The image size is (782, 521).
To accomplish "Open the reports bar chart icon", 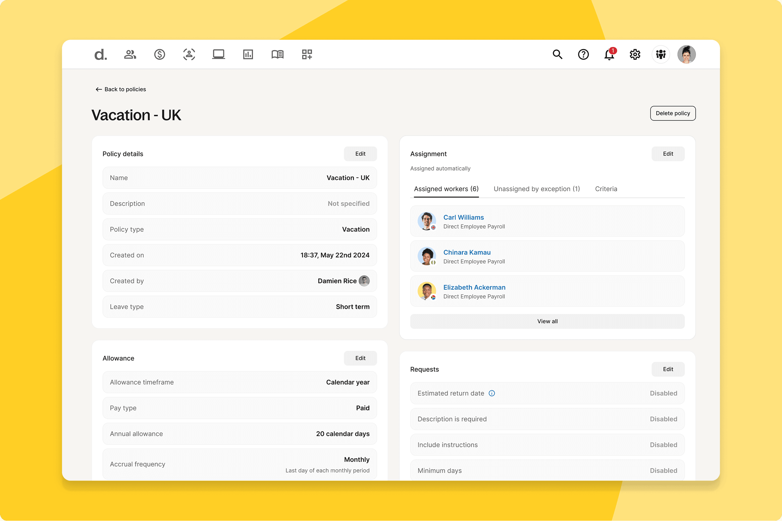I will click(x=248, y=54).
